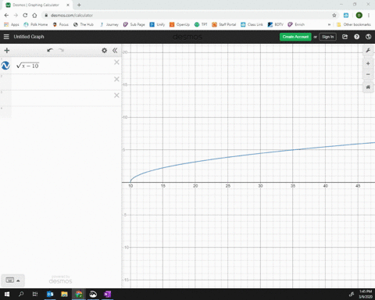
Task: Toggle visibility of the sqrt(x-10) graph
Action: [x=5, y=66]
